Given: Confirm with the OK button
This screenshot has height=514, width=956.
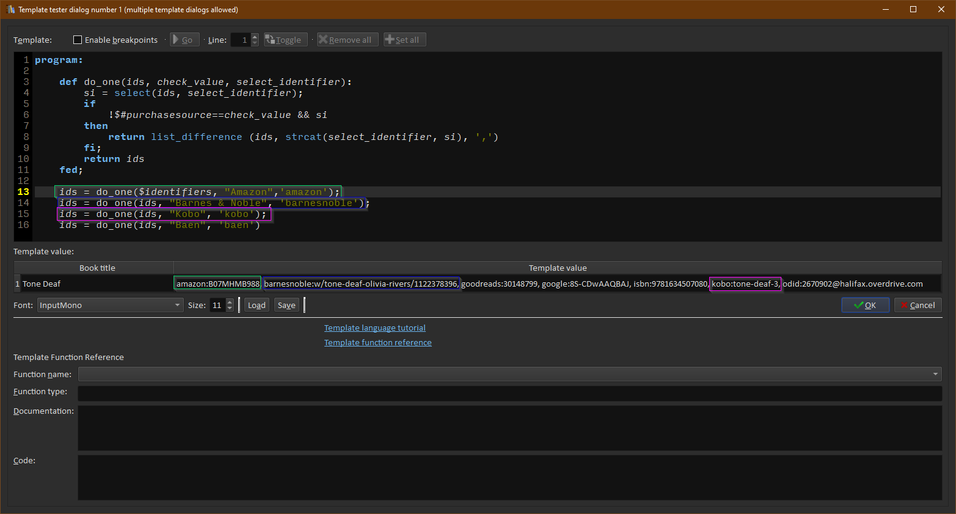Looking at the screenshot, I should pos(865,305).
